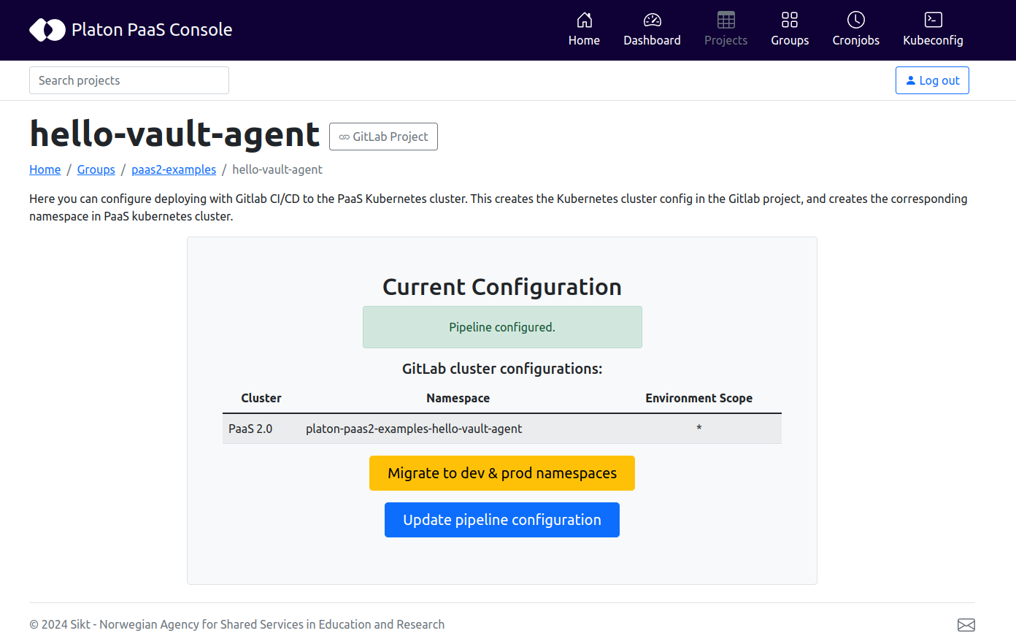The width and height of the screenshot is (1016, 644).
Task: Click the hello-vault-agent page heading
Action: (175, 134)
